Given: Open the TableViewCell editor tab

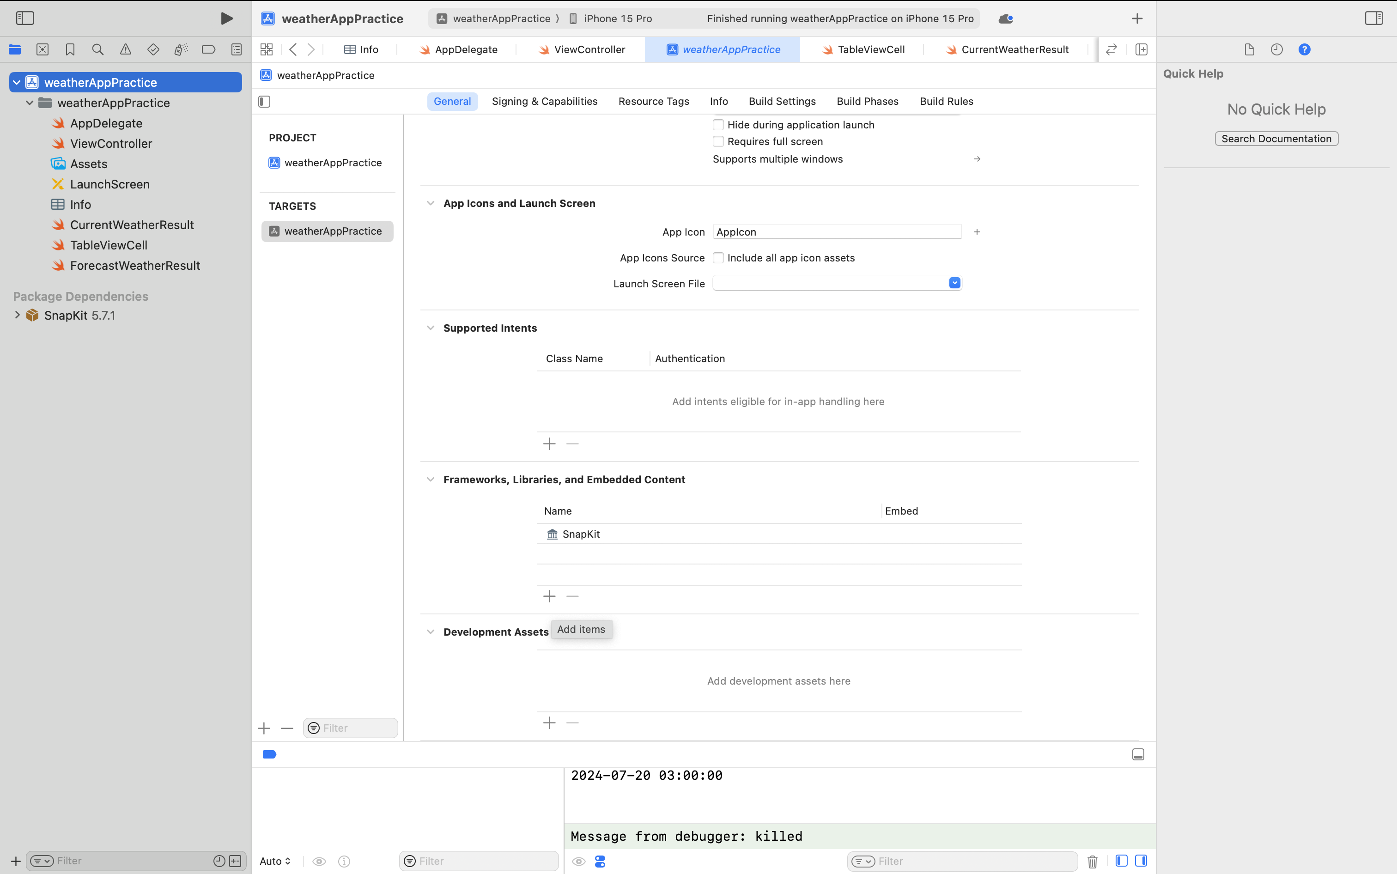Looking at the screenshot, I should 863,50.
